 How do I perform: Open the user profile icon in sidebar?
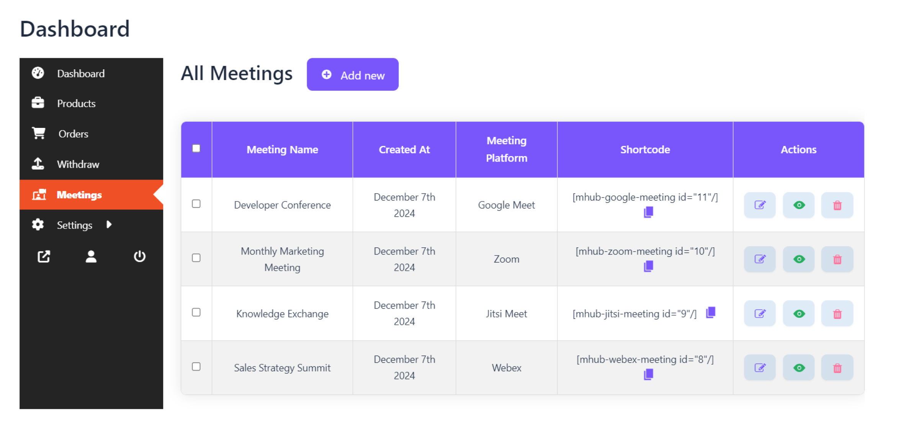pyautogui.click(x=91, y=256)
